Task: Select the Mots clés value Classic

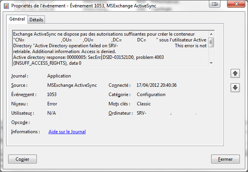Action: click(x=144, y=104)
